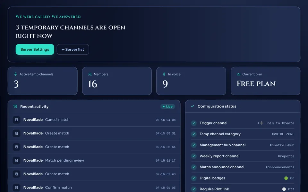The width and height of the screenshot is (308, 192).
Task: Click the Members people icon
Action: [x=90, y=74]
